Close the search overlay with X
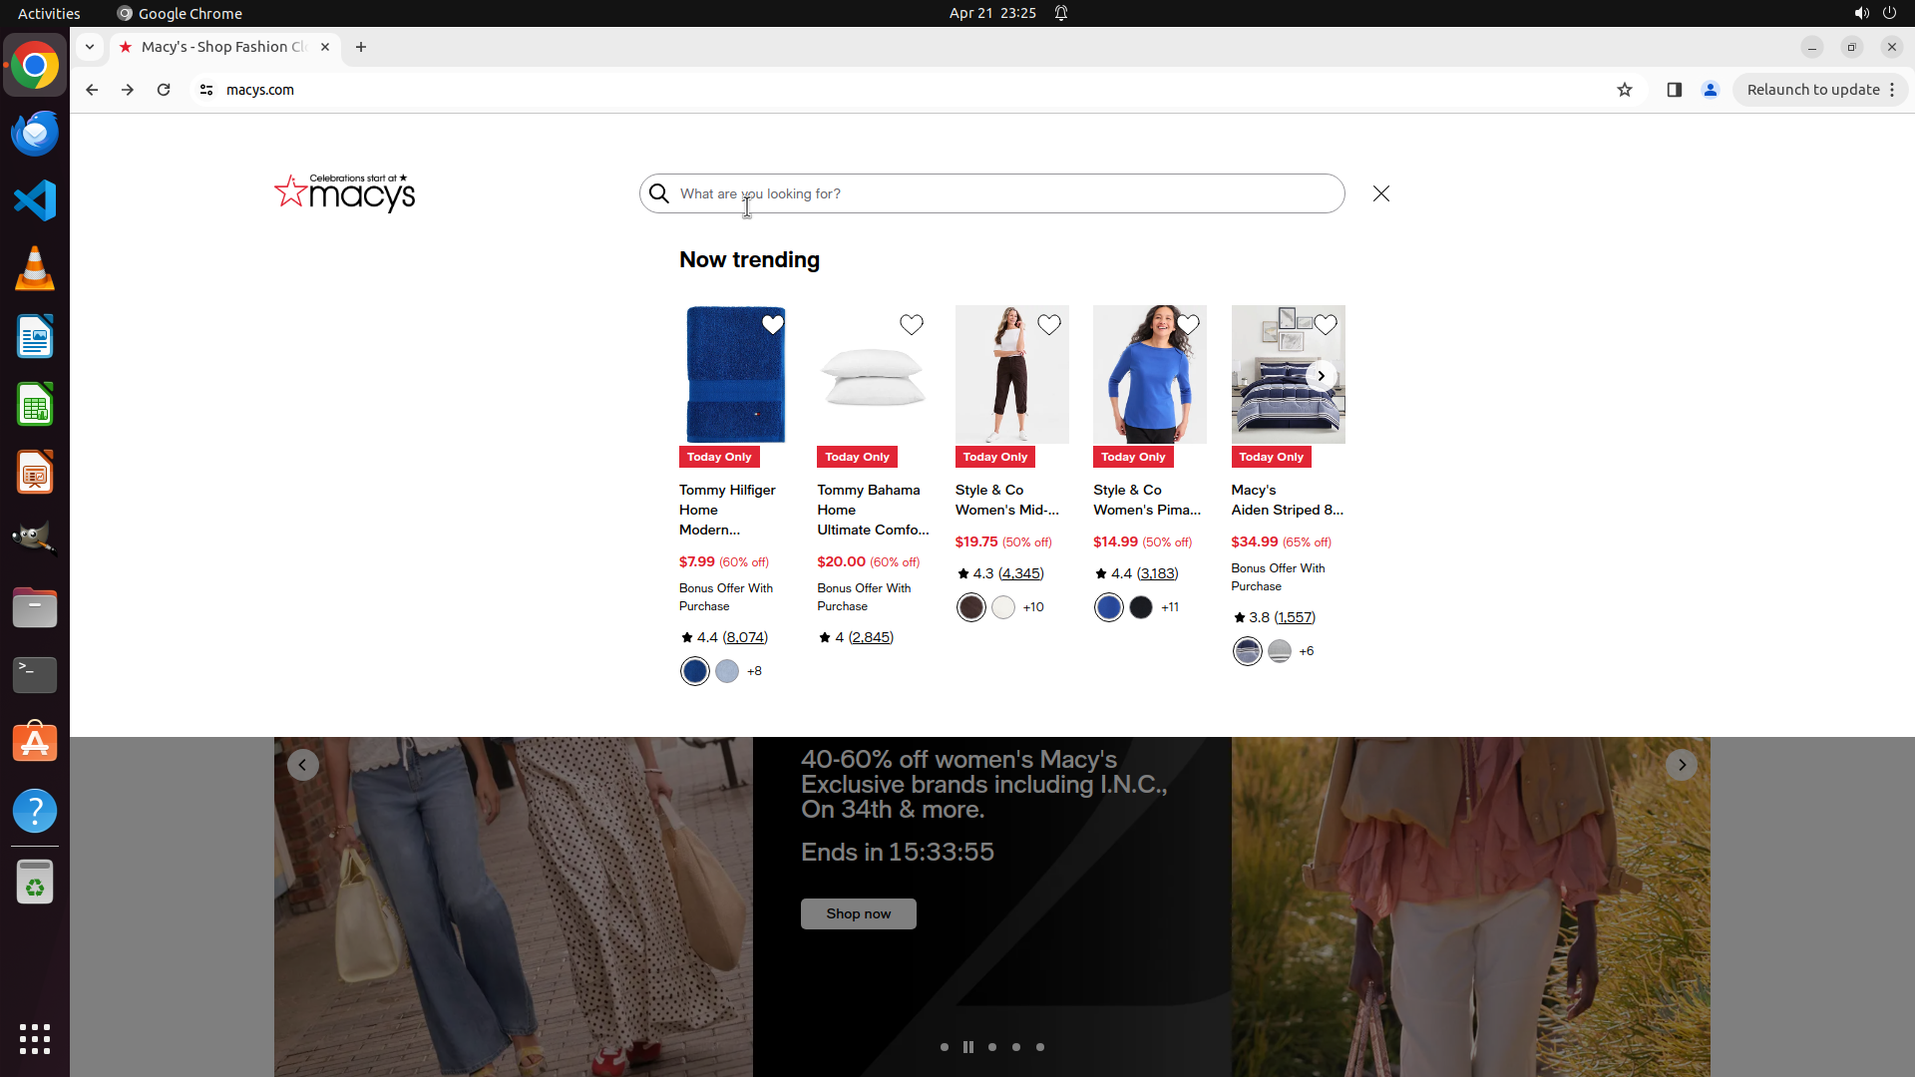Screen dimensions: 1915x1077 point(1380,193)
